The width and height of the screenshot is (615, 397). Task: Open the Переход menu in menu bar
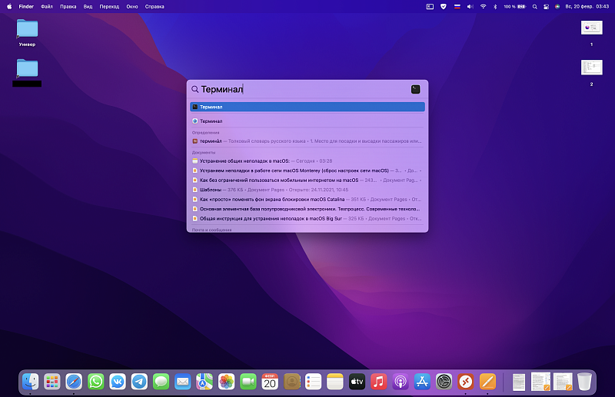109,6
